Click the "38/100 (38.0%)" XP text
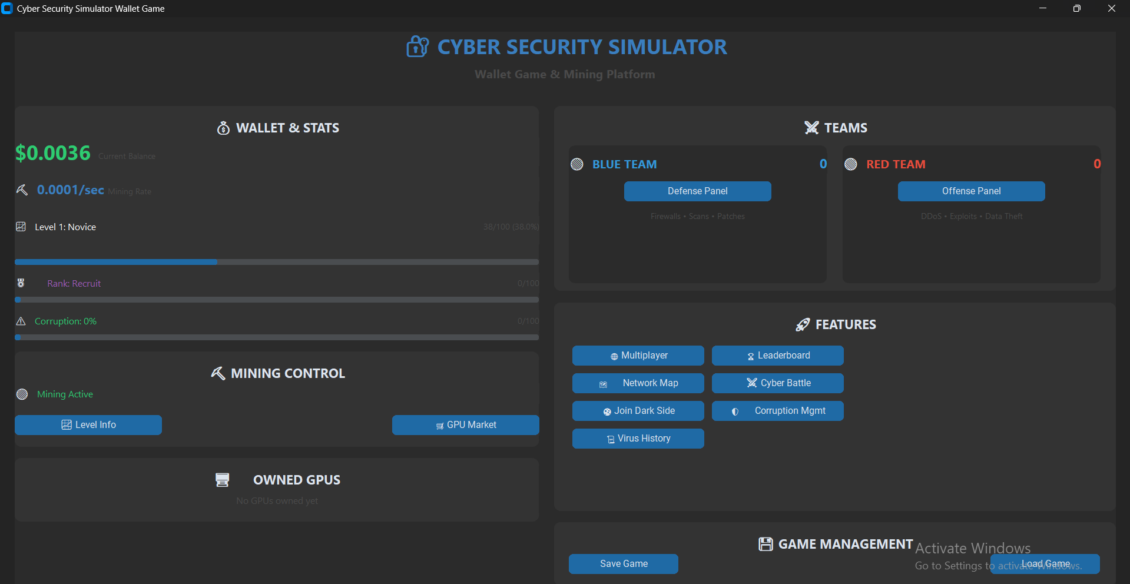The height and width of the screenshot is (584, 1130). [511, 227]
